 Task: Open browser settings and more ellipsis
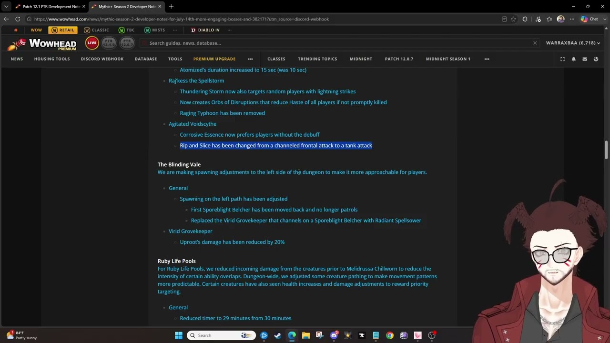(572, 19)
